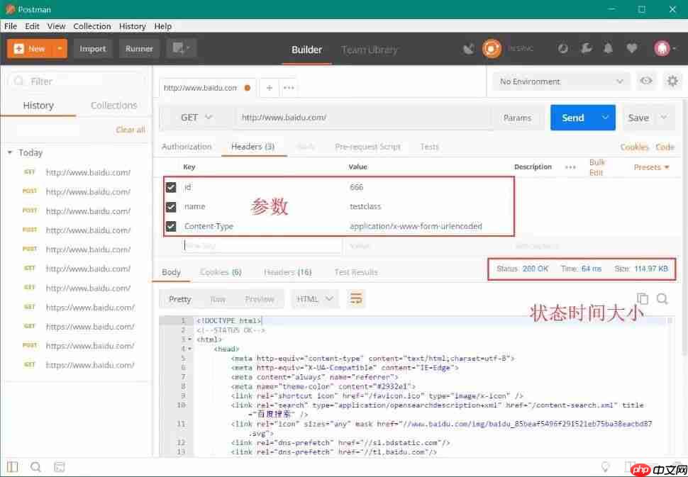The width and height of the screenshot is (688, 477).
Task: Click the wrench settings icon in header
Action: [585, 49]
